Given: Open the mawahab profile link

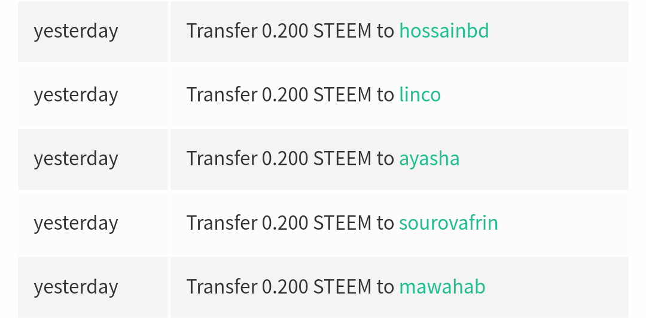Looking at the screenshot, I should [x=442, y=286].
